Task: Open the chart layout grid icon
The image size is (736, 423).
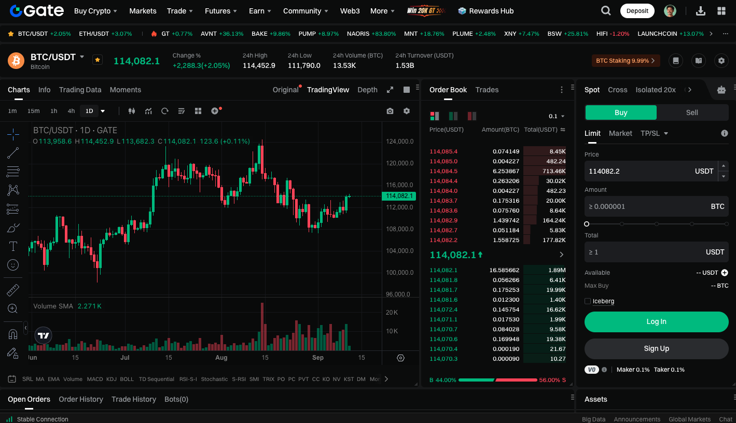Action: click(198, 111)
